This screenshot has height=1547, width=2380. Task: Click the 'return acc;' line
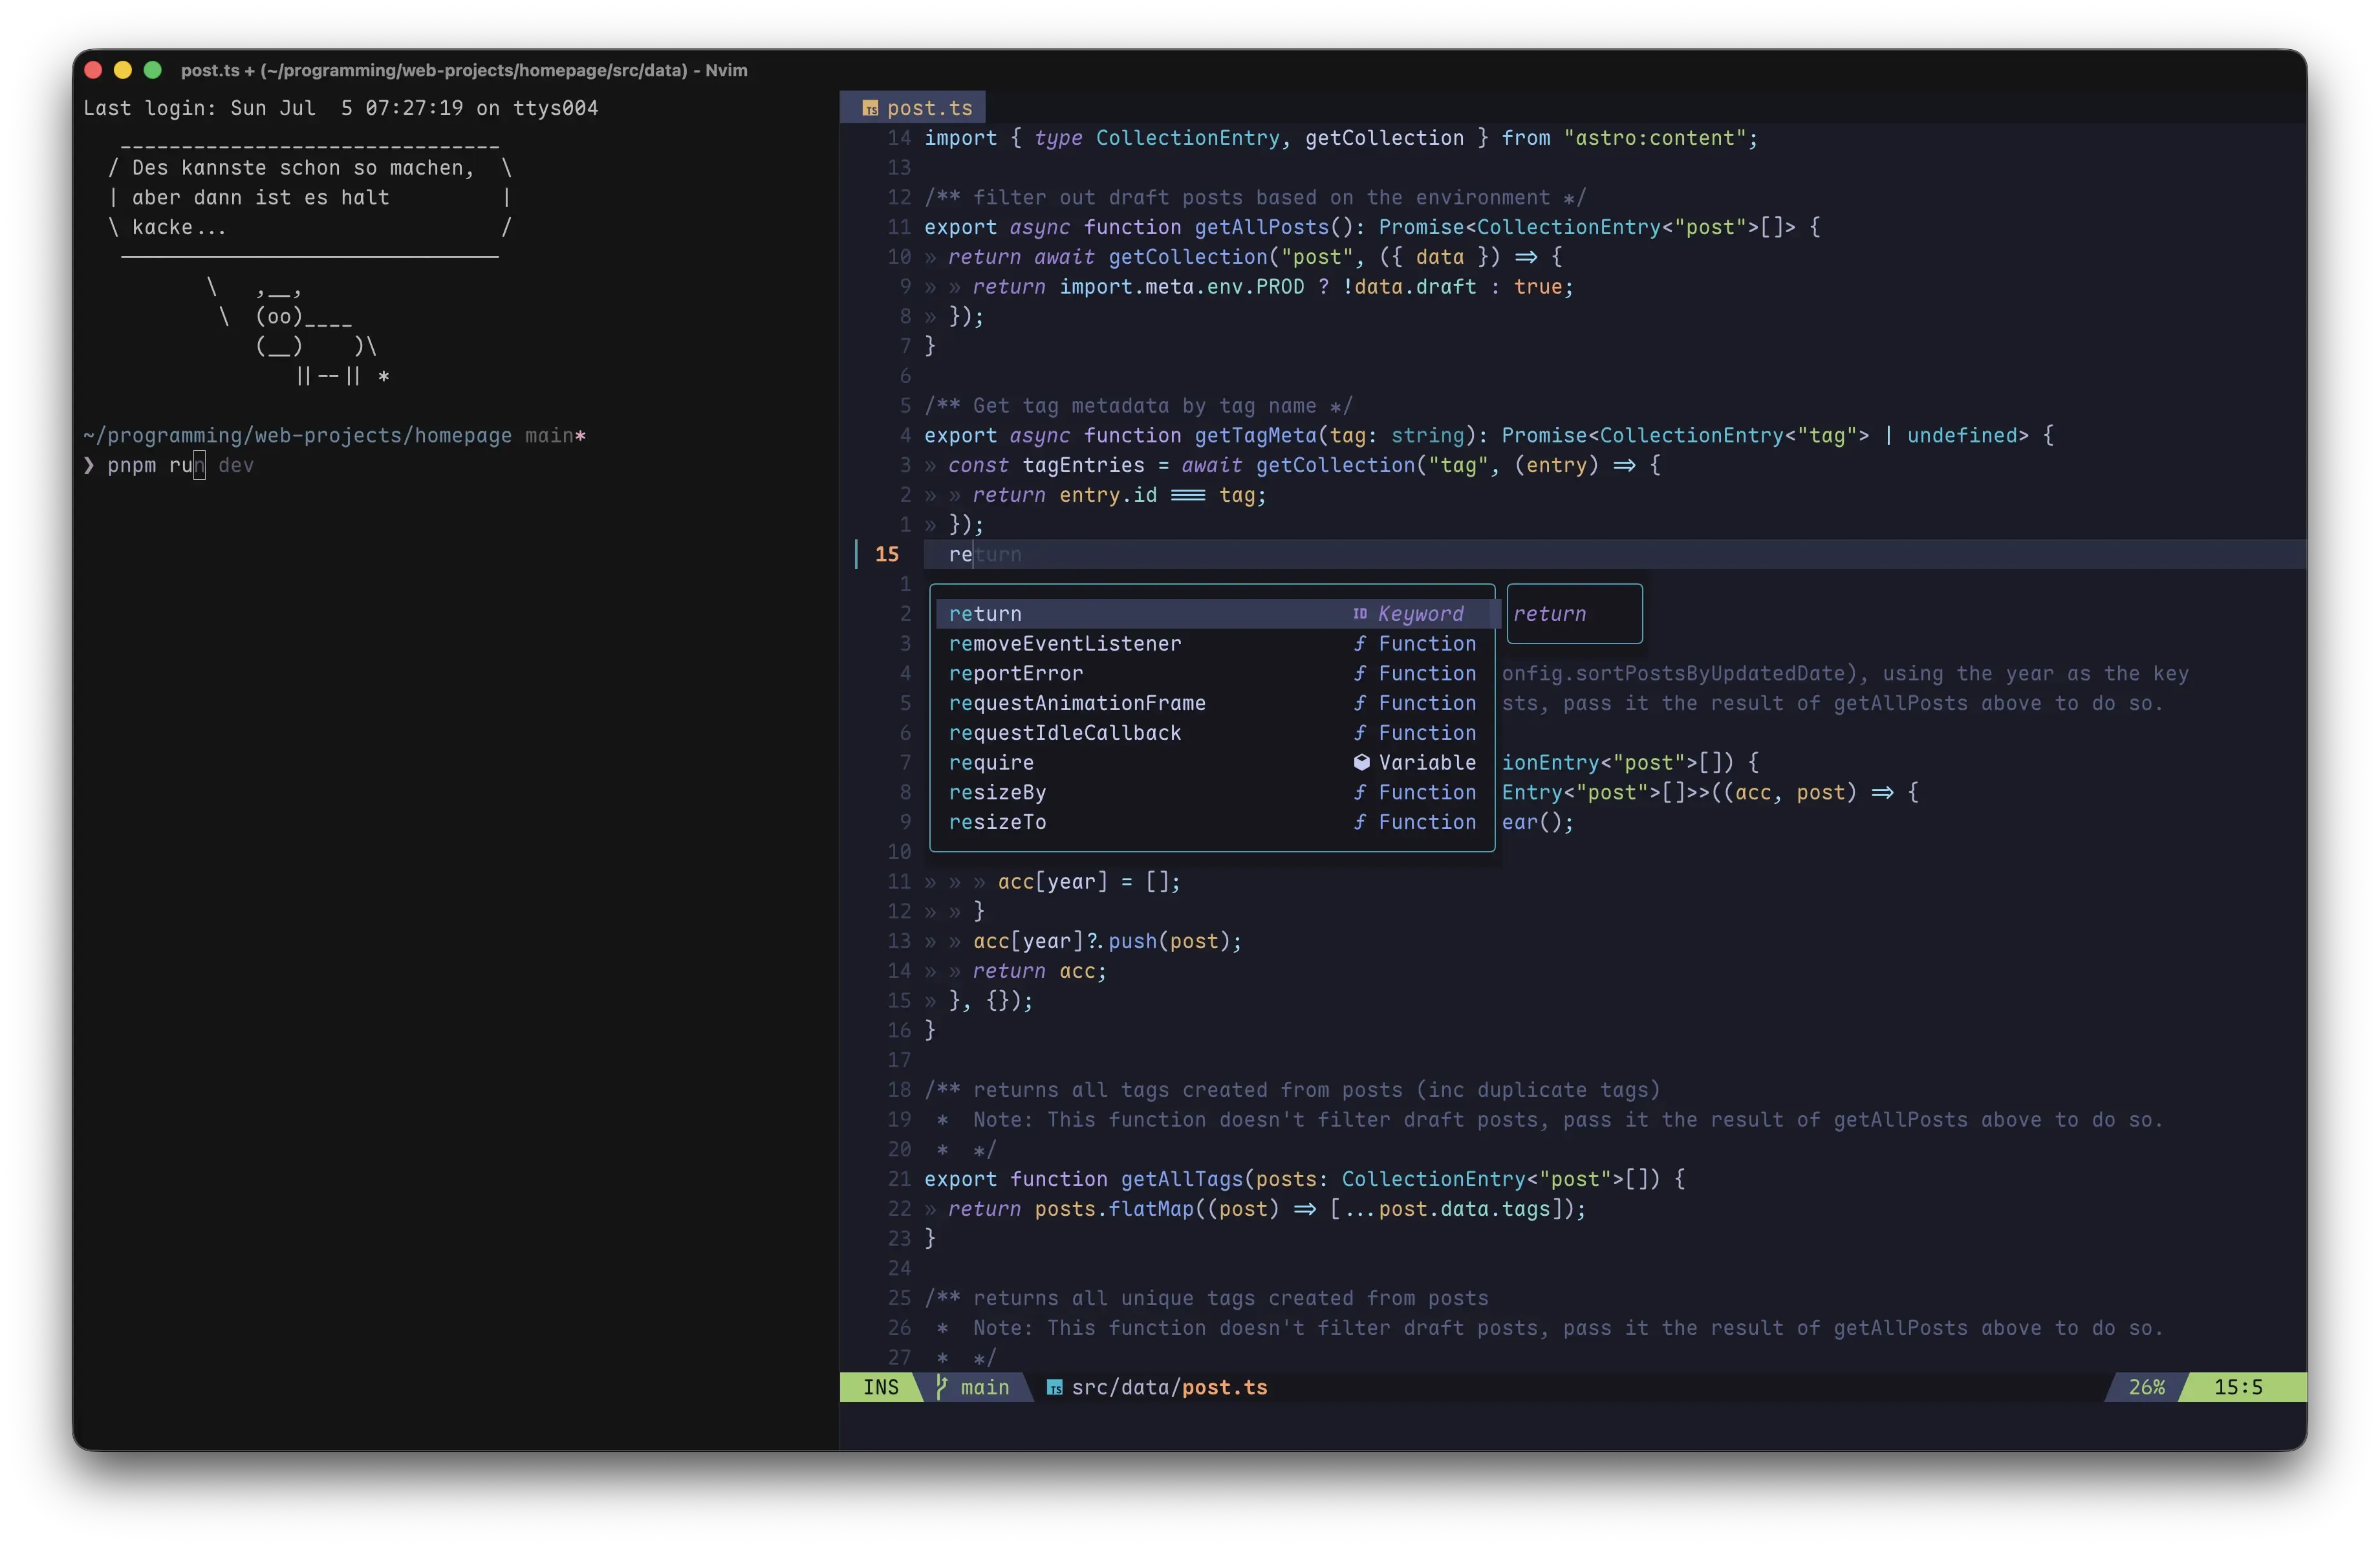[1040, 971]
